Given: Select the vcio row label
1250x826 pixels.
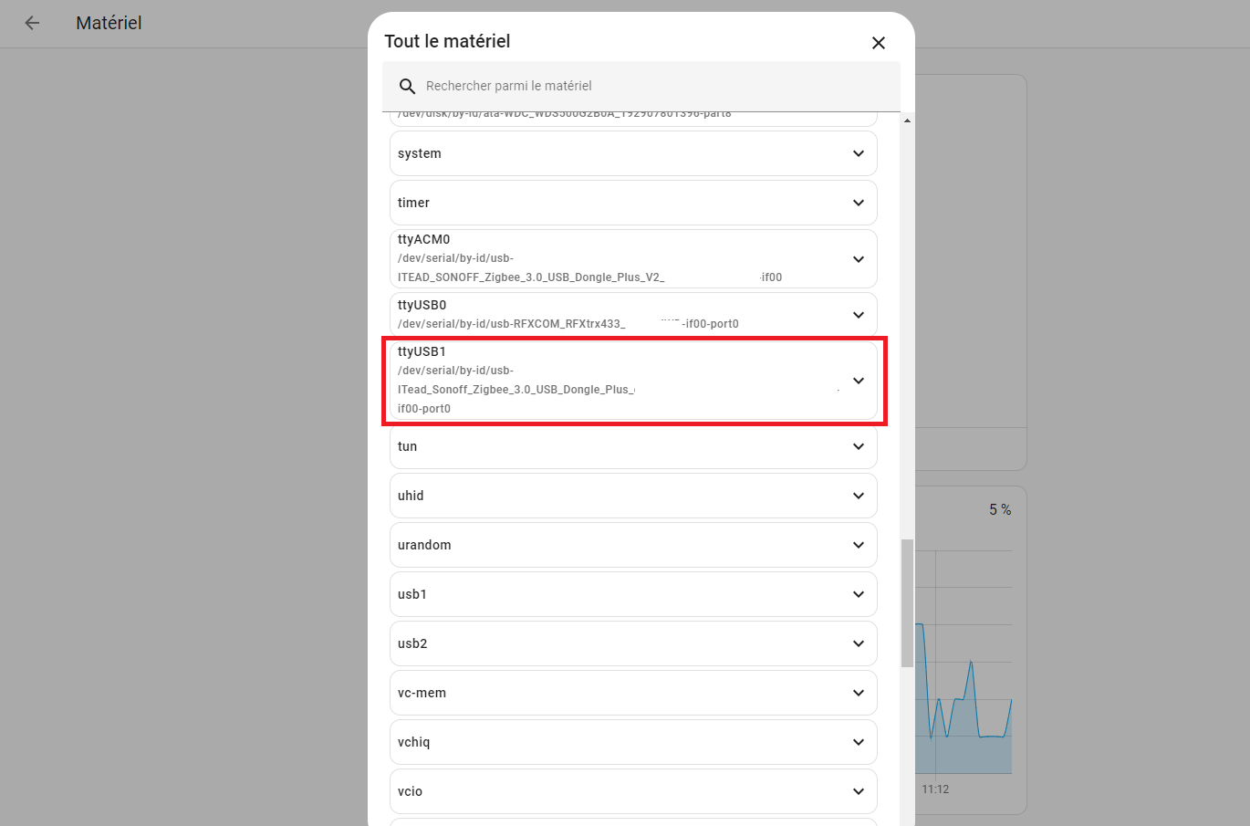Looking at the screenshot, I should (x=410, y=791).
